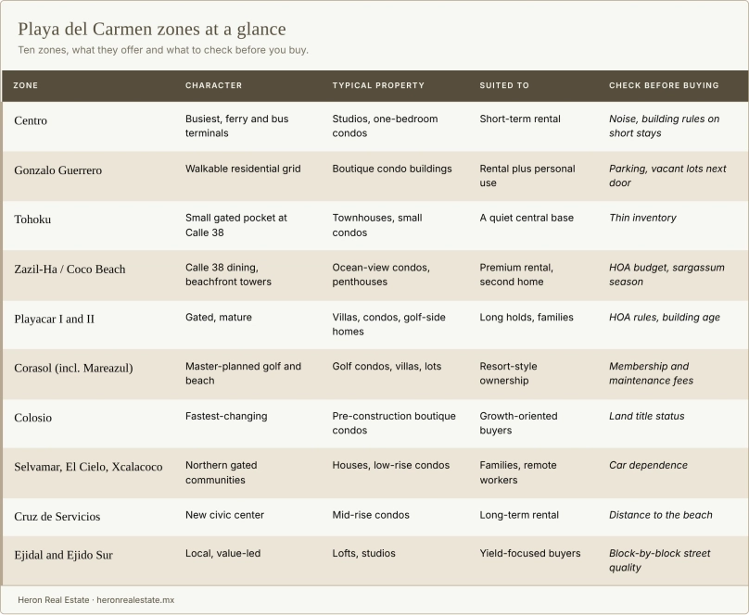Click 'Master-planned golf and beach' cell

243,373
